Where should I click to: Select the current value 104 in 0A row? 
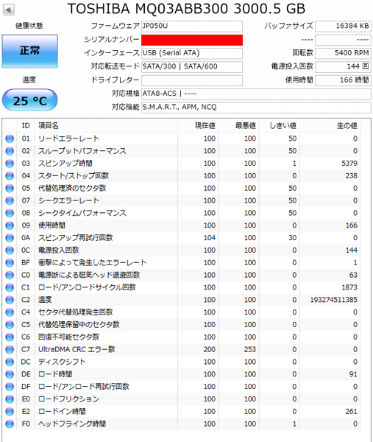tap(210, 238)
